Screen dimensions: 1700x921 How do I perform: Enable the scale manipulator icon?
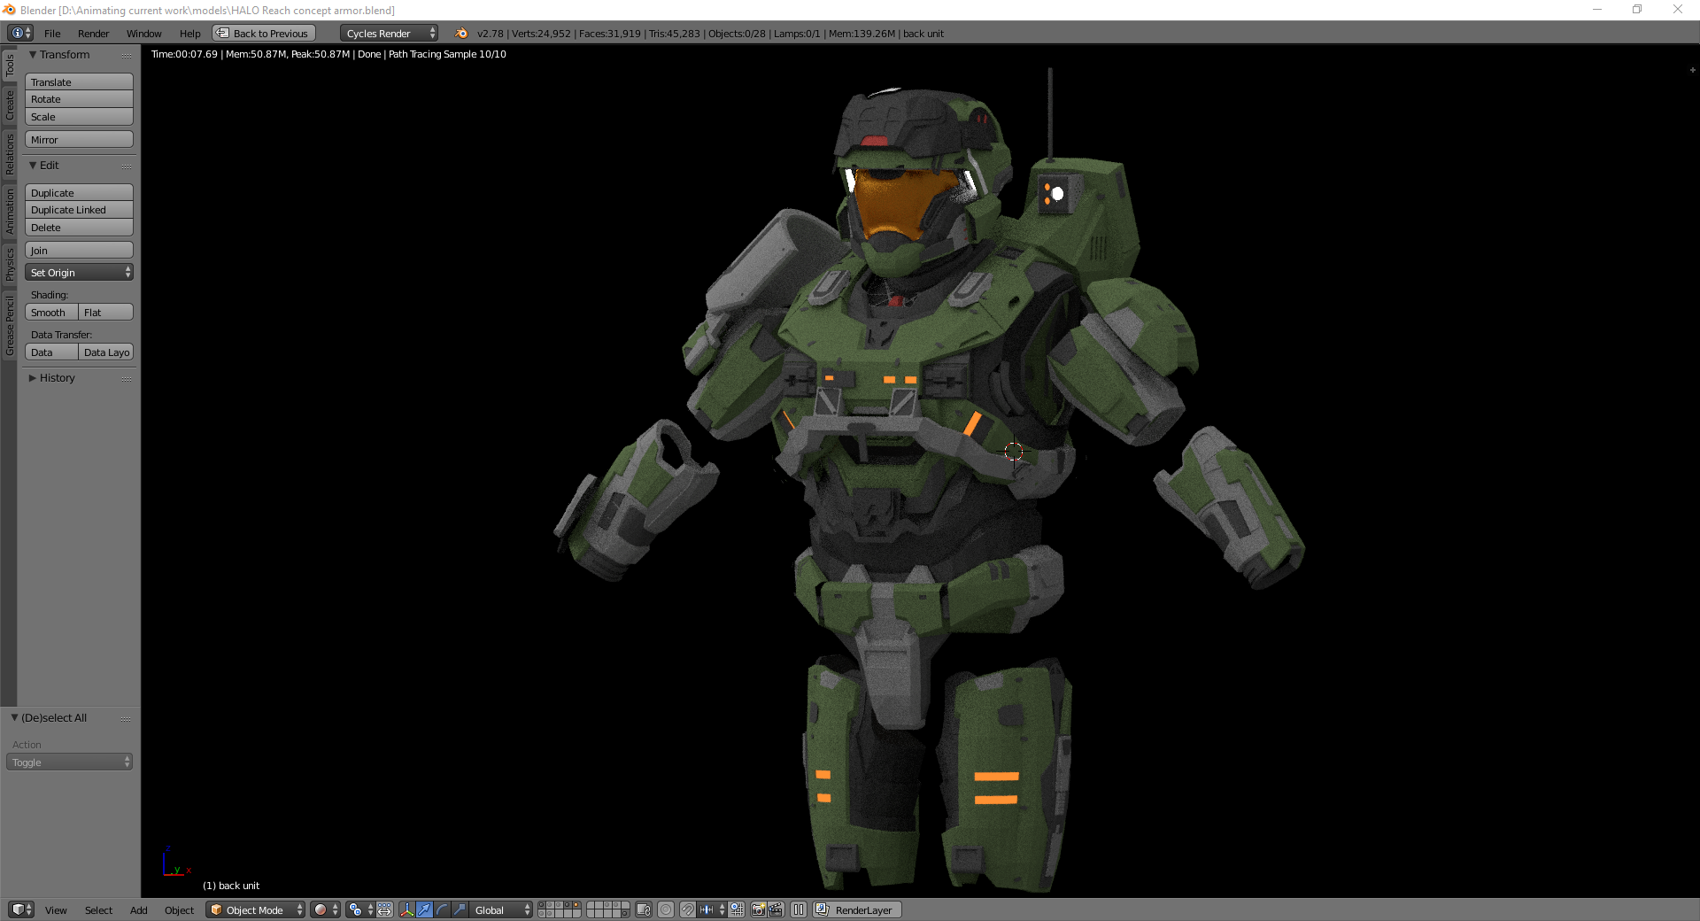[x=460, y=909]
